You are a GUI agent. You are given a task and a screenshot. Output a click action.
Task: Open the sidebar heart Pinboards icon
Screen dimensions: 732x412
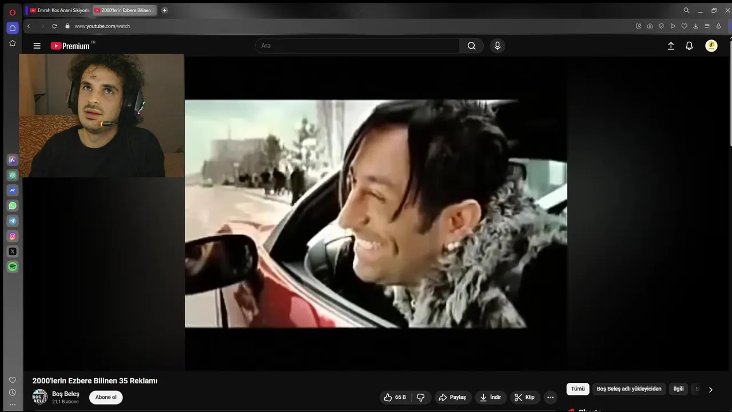click(13, 380)
